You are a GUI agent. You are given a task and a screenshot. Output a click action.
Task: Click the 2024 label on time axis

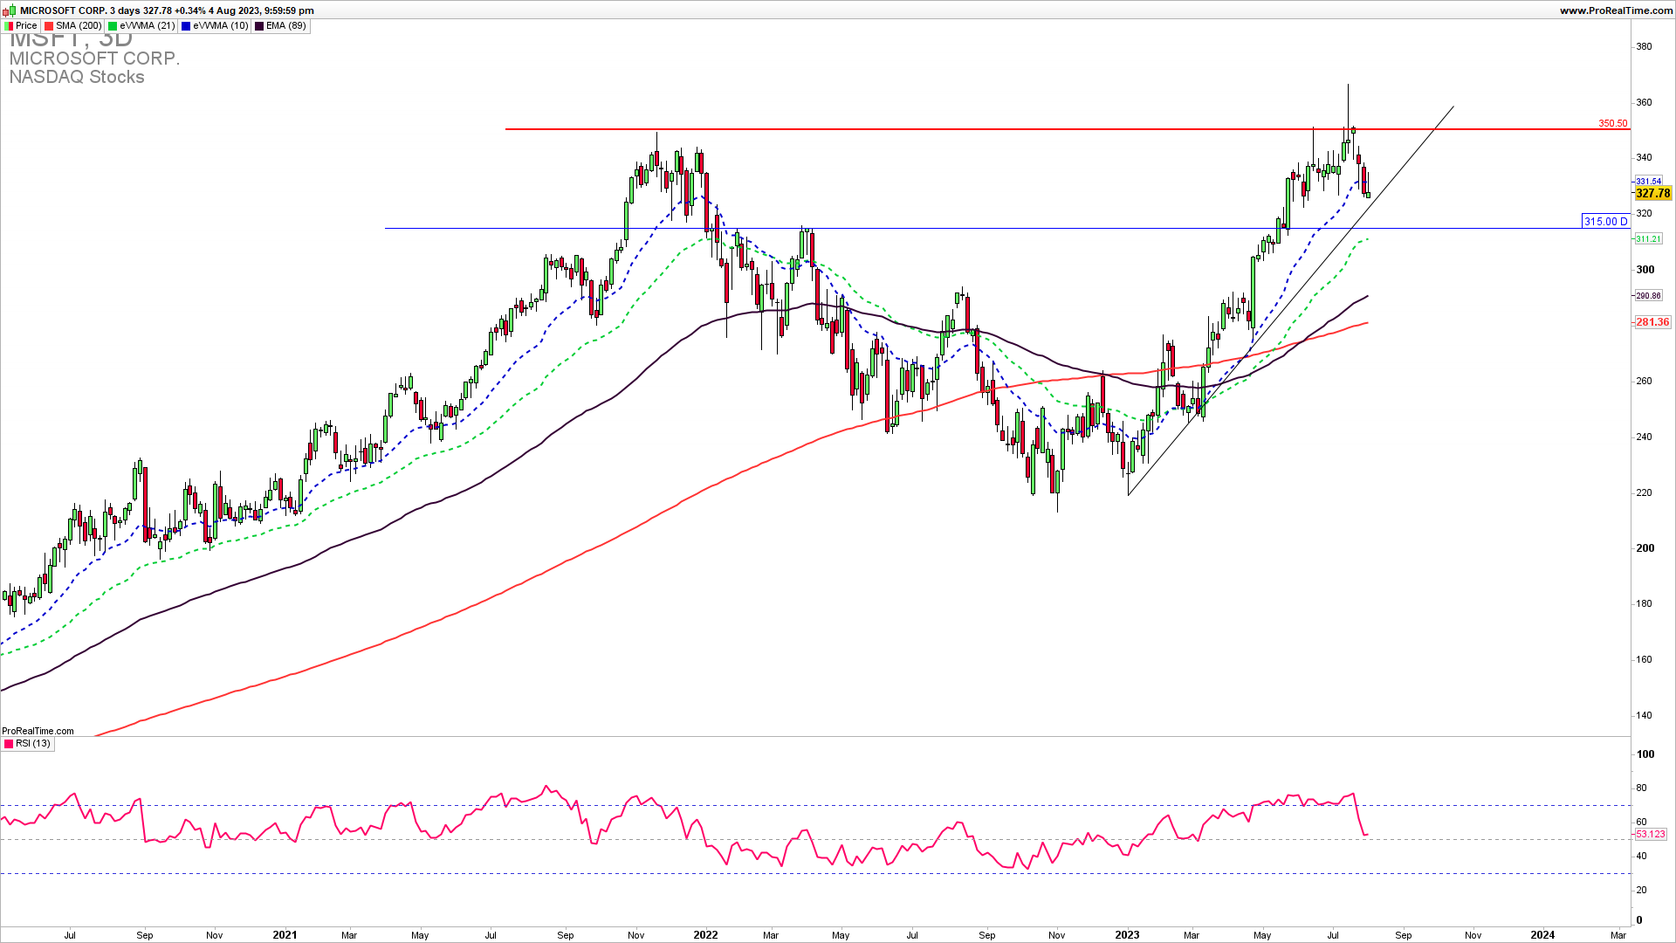tap(1542, 935)
